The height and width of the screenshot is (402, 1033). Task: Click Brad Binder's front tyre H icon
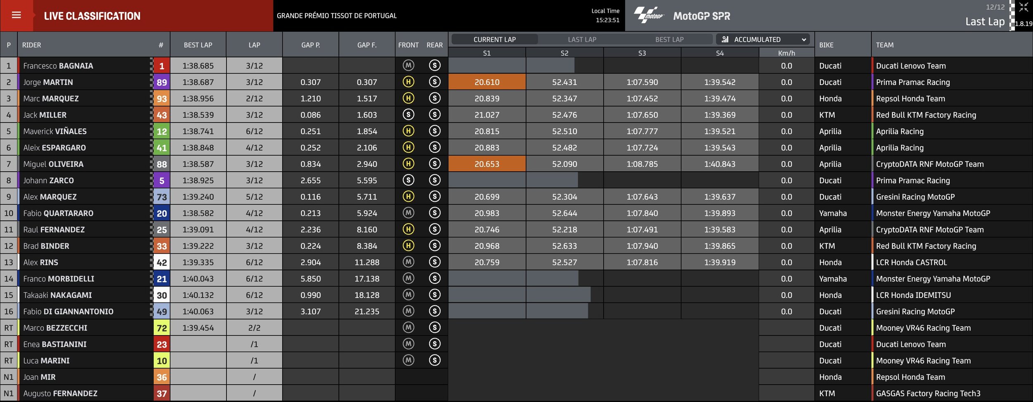click(x=408, y=246)
